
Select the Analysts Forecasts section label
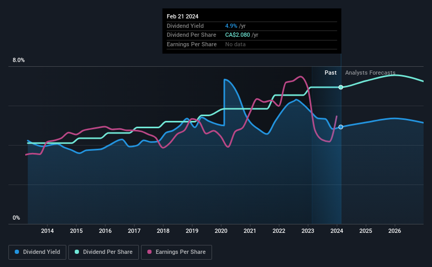click(370, 73)
